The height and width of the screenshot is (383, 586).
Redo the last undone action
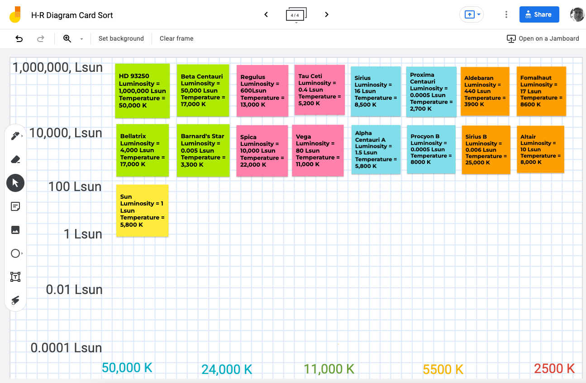tap(41, 39)
